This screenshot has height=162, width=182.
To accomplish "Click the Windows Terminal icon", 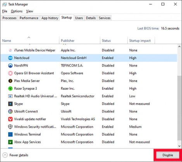I will pos(10,134).
